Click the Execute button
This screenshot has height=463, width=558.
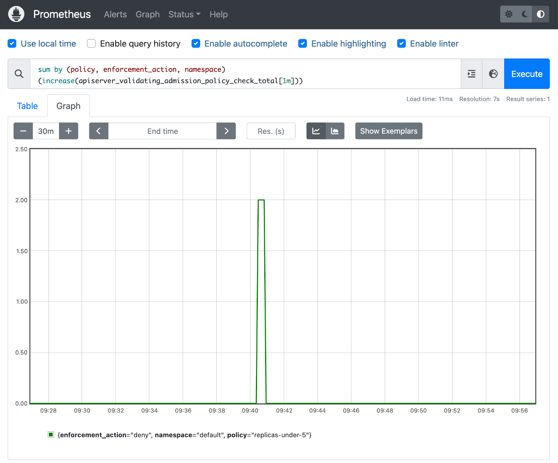(527, 74)
